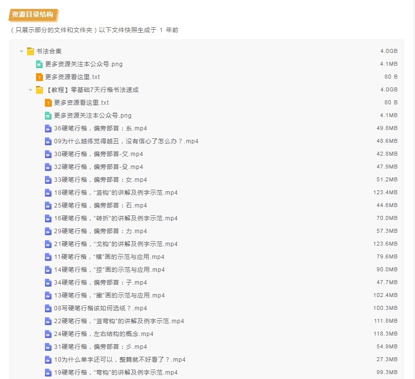
Task: Click the 【教程】零基础7天行楷书法速成 folder icon
Action: pyautogui.click(x=40, y=90)
